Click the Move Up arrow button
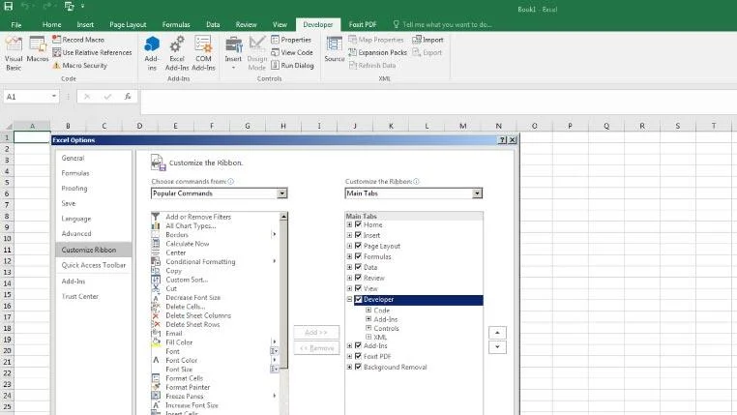Image resolution: width=737 pixels, height=415 pixels. (x=497, y=333)
